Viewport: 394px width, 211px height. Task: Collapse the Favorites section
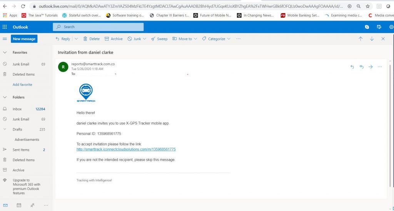coord(5,53)
